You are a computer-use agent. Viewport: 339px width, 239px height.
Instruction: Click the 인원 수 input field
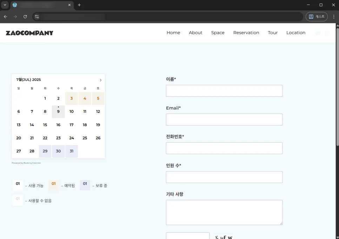[x=224, y=177]
